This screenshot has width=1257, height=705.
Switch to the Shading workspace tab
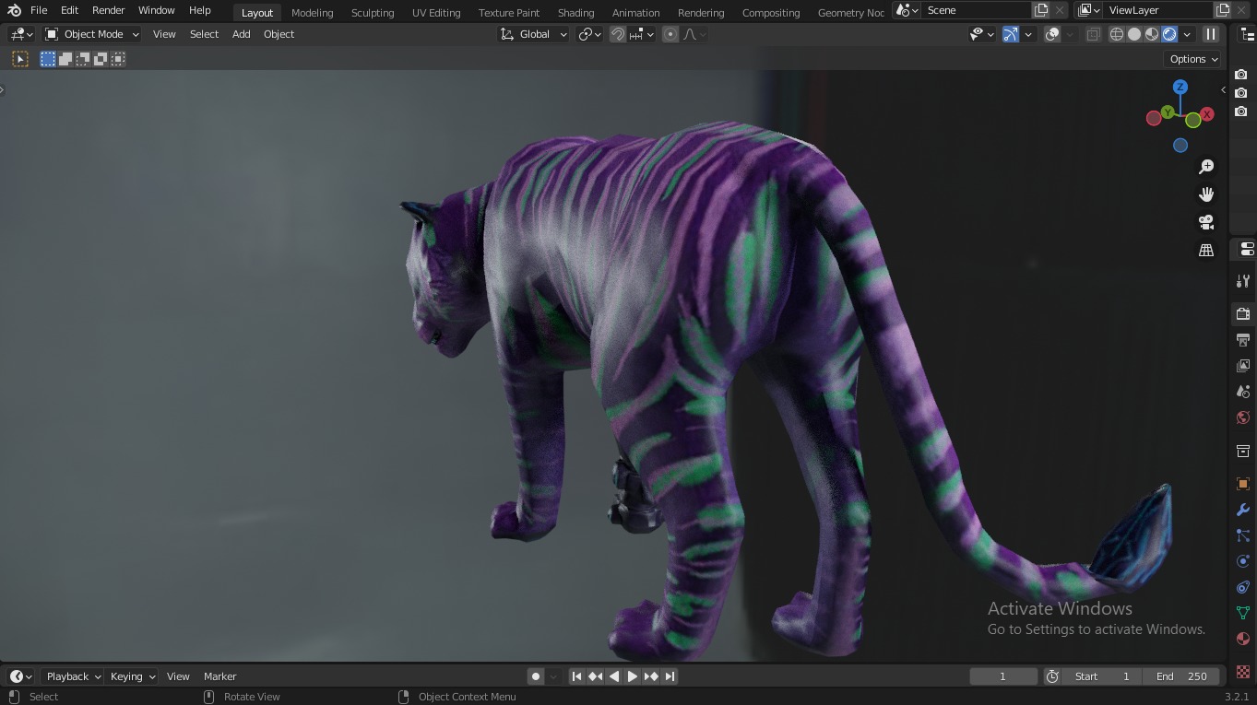click(575, 12)
